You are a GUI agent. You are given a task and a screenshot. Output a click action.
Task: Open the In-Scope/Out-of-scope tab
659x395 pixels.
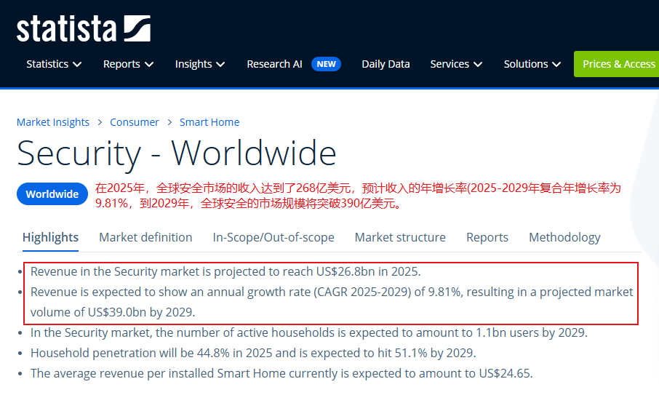click(x=273, y=237)
